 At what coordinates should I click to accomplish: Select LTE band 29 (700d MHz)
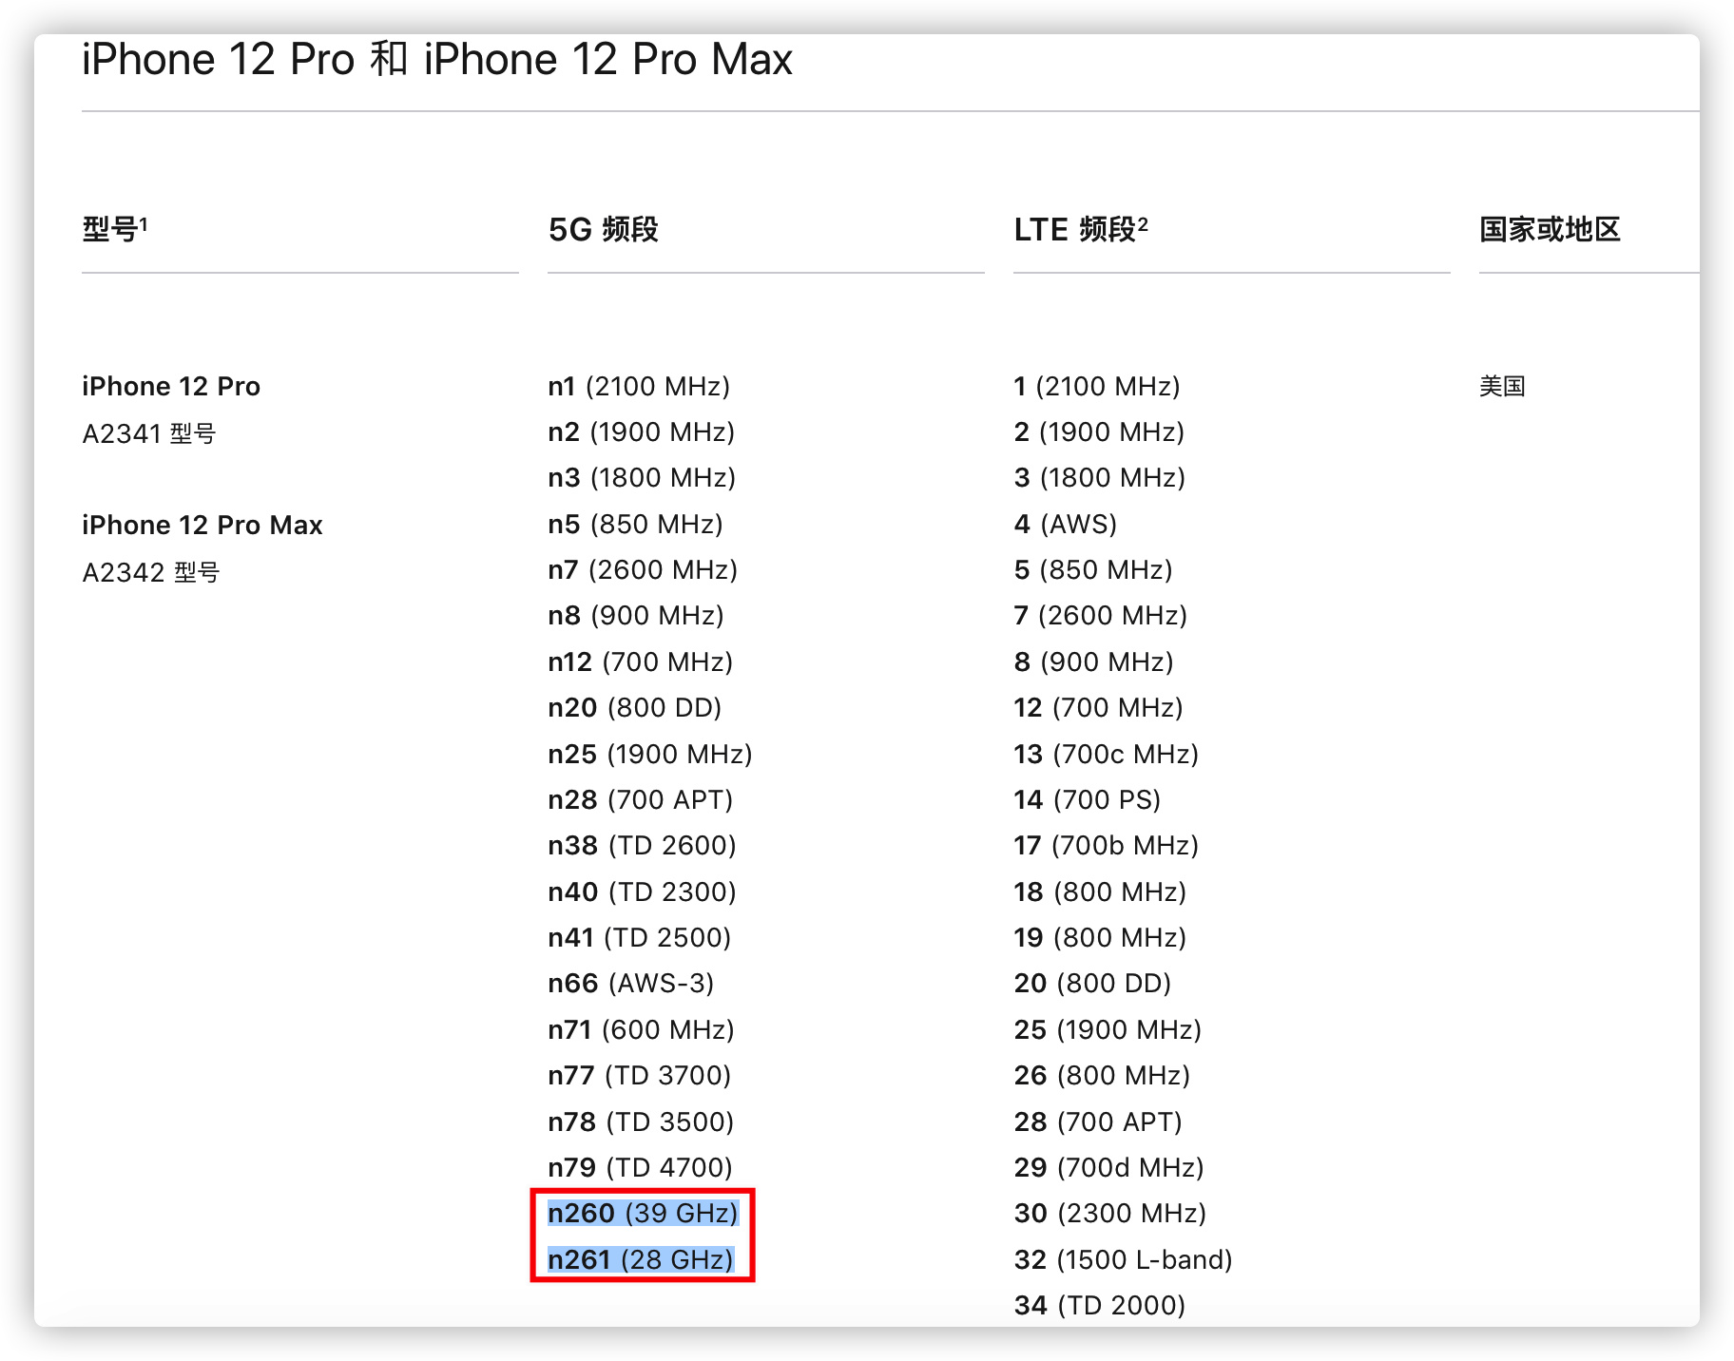coord(1109,1167)
